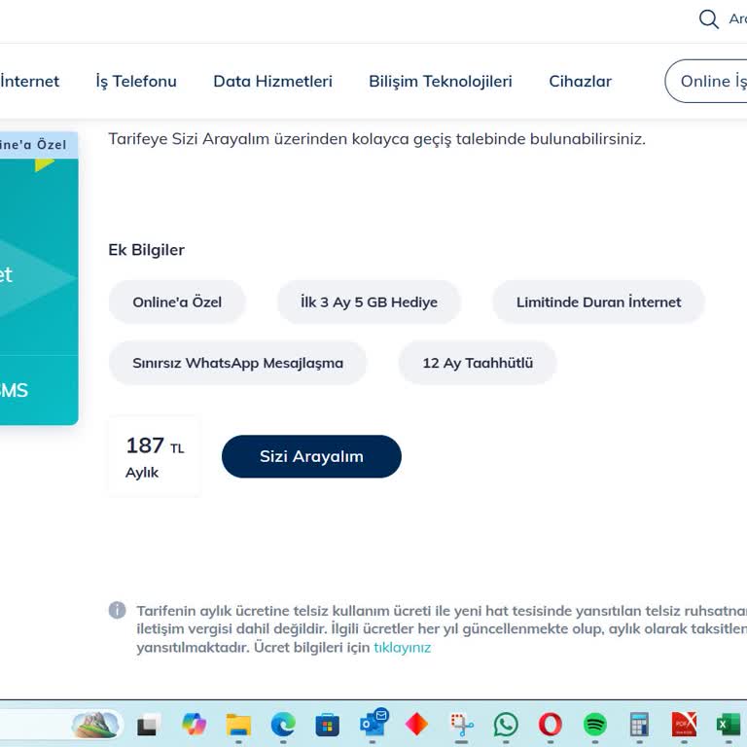The height and width of the screenshot is (747, 747).
Task: Click the Sizi Arayalım button
Action: point(311,456)
